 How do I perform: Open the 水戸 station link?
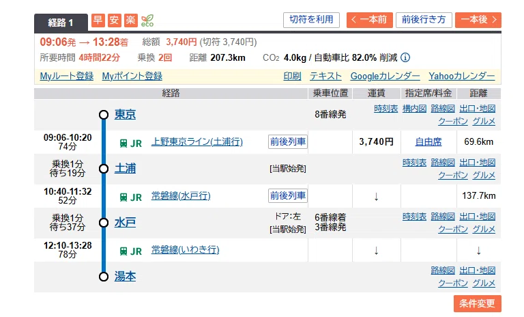coord(126,222)
